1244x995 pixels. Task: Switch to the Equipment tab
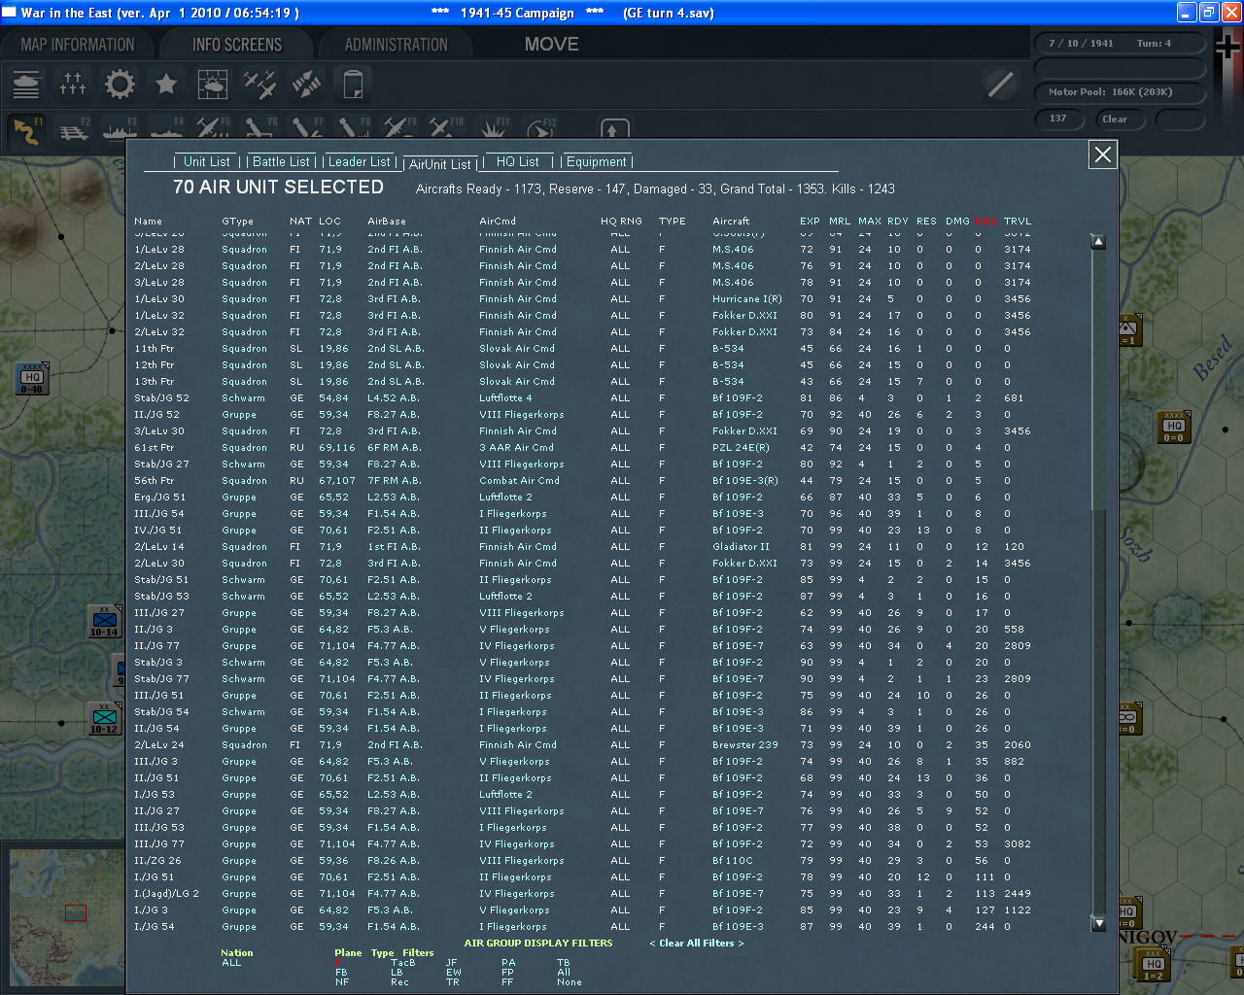coord(597,162)
